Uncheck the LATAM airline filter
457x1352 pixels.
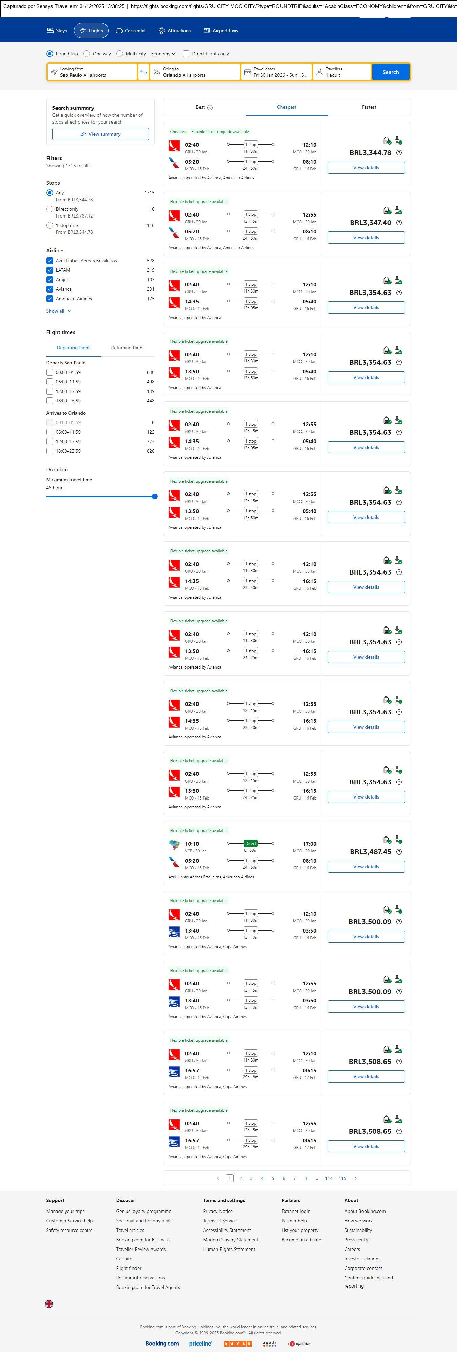tap(50, 270)
